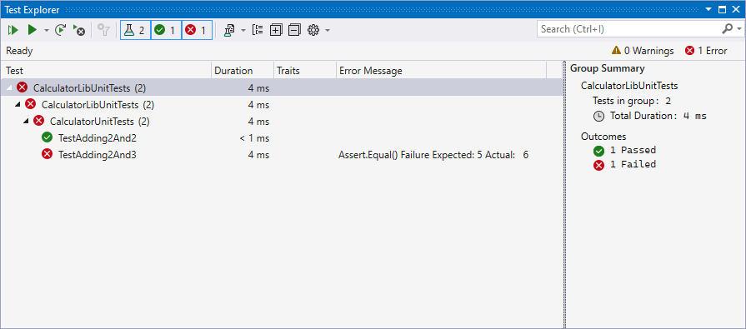The image size is (746, 329).
Task: Click the '< 1 ms' duration cell
Action: click(x=254, y=138)
